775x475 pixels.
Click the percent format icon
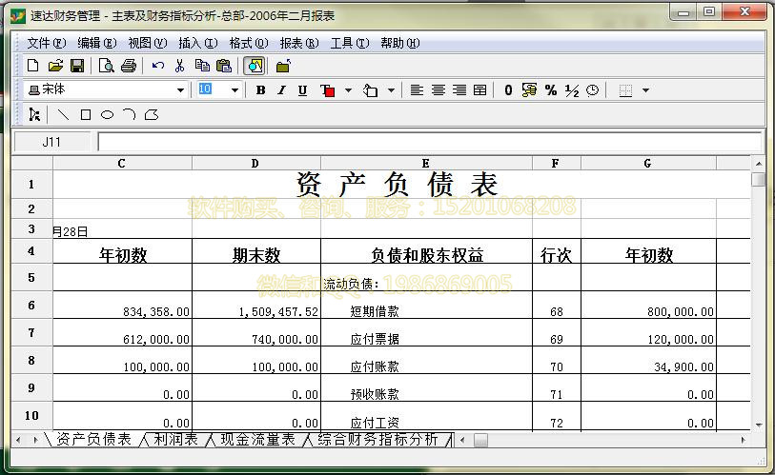551,90
